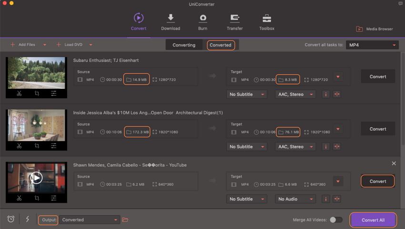Click the Convert All button
Viewport: 405px width, 229px height.
click(x=373, y=220)
